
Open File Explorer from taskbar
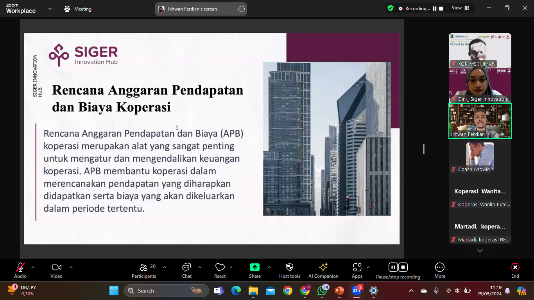click(x=253, y=291)
